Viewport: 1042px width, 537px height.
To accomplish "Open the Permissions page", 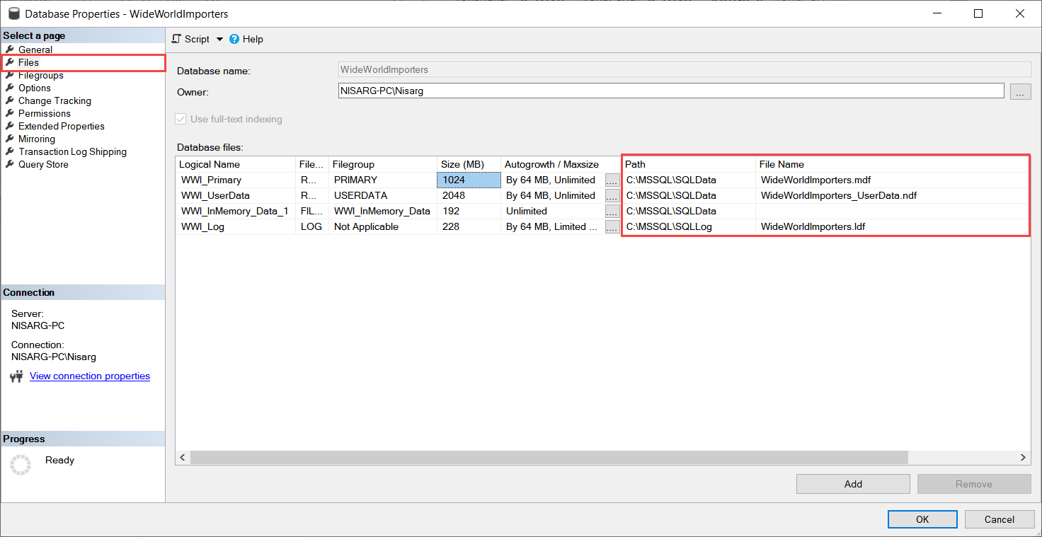I will click(45, 113).
